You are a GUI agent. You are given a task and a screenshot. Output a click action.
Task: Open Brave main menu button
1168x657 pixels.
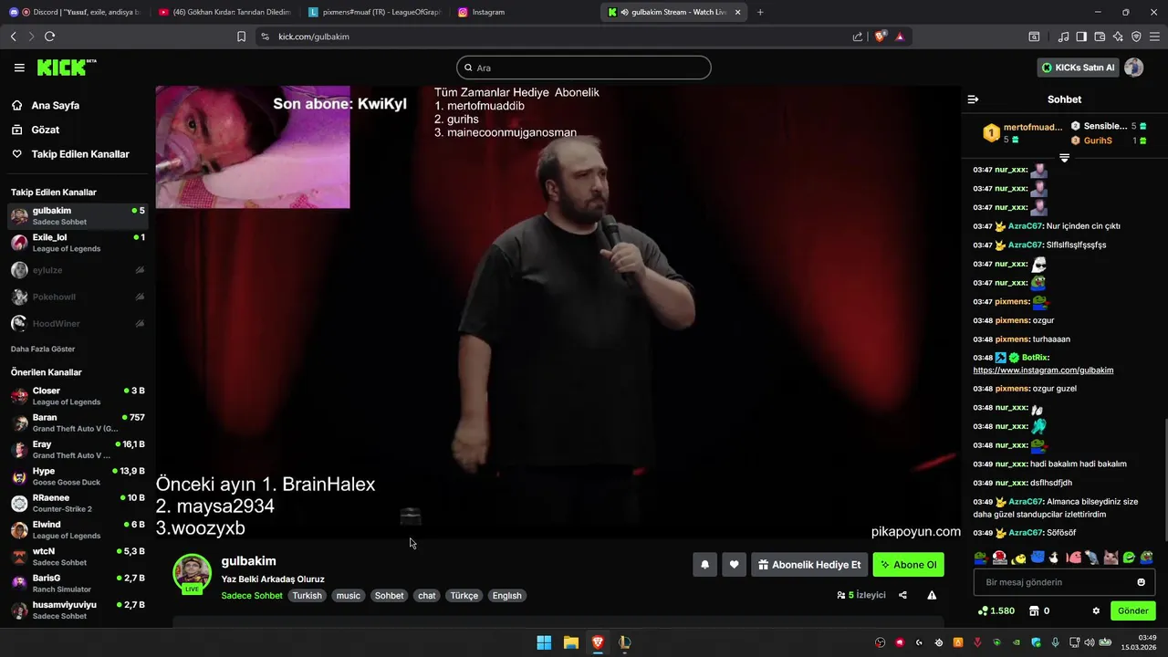tap(1154, 36)
